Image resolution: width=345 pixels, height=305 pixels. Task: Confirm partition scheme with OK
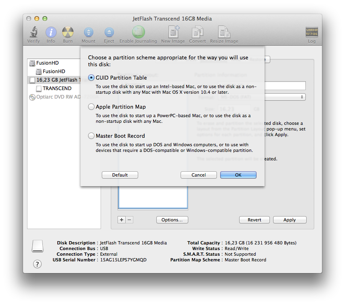tap(238, 175)
